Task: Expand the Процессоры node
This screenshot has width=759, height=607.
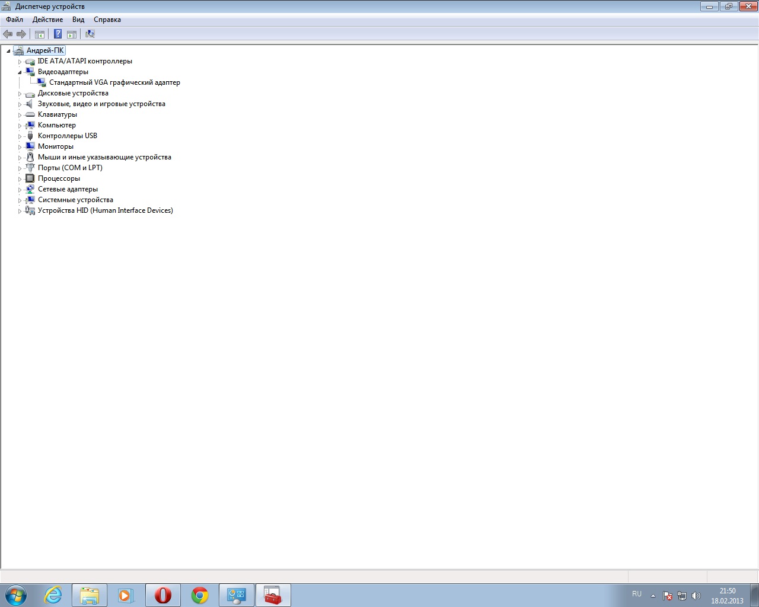Action: [x=20, y=179]
